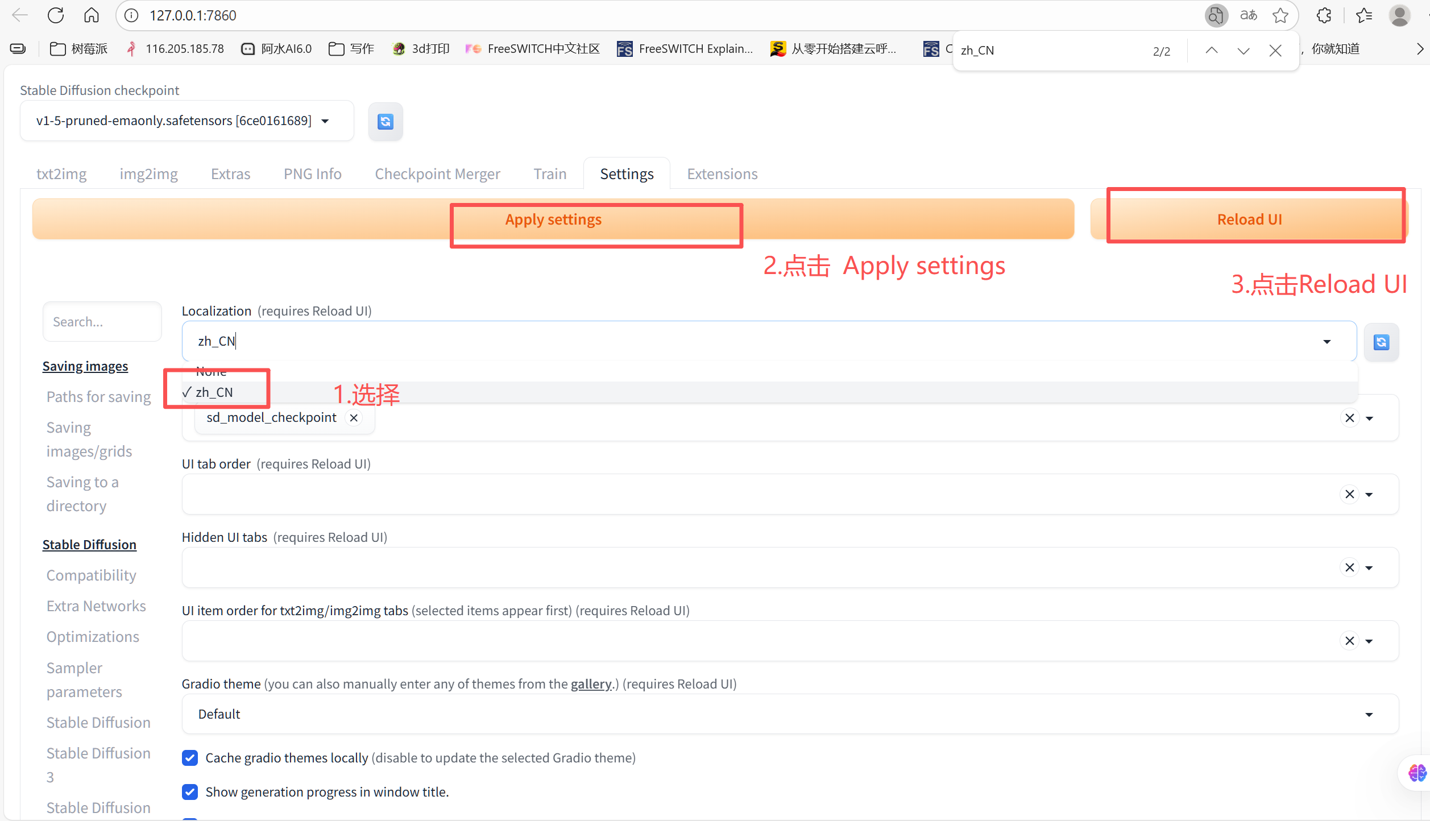Toggle Show generation progress in window title
1430x821 pixels.
tap(190, 792)
